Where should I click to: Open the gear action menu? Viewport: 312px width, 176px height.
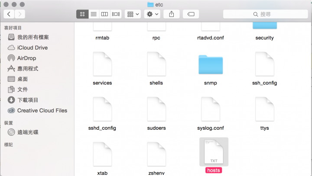(152, 14)
